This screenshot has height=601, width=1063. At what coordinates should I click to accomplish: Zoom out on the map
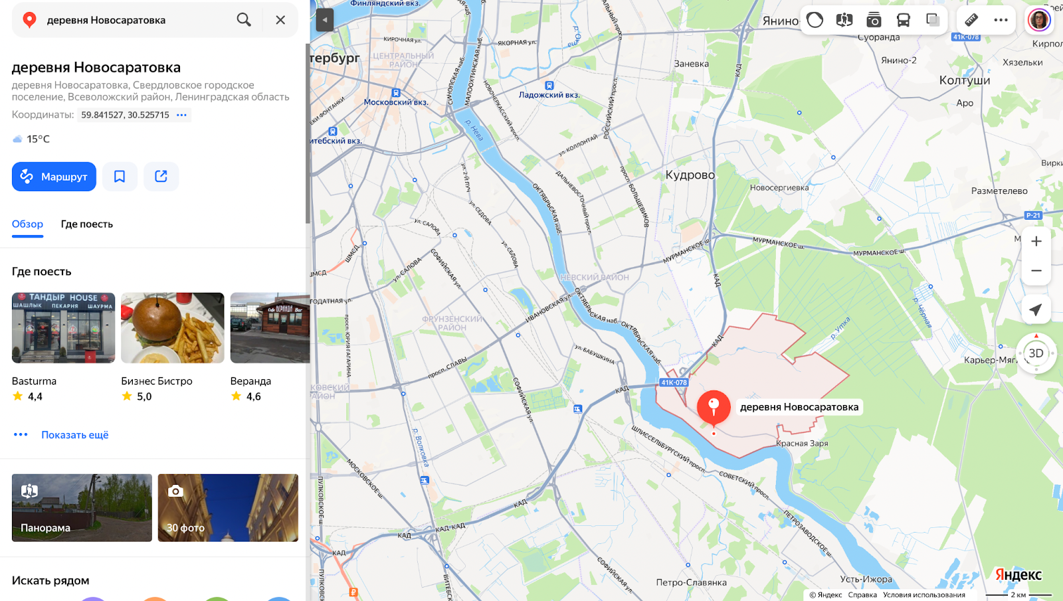[x=1036, y=271]
